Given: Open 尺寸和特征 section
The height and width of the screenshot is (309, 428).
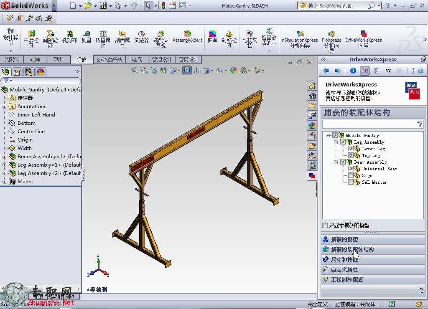Looking at the screenshot, I should click(x=373, y=259).
